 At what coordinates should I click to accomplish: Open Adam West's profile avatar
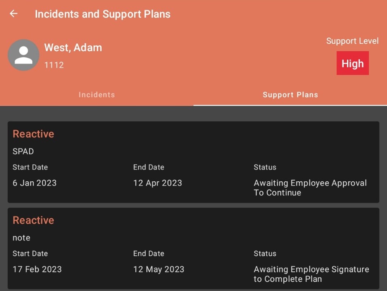tap(24, 55)
